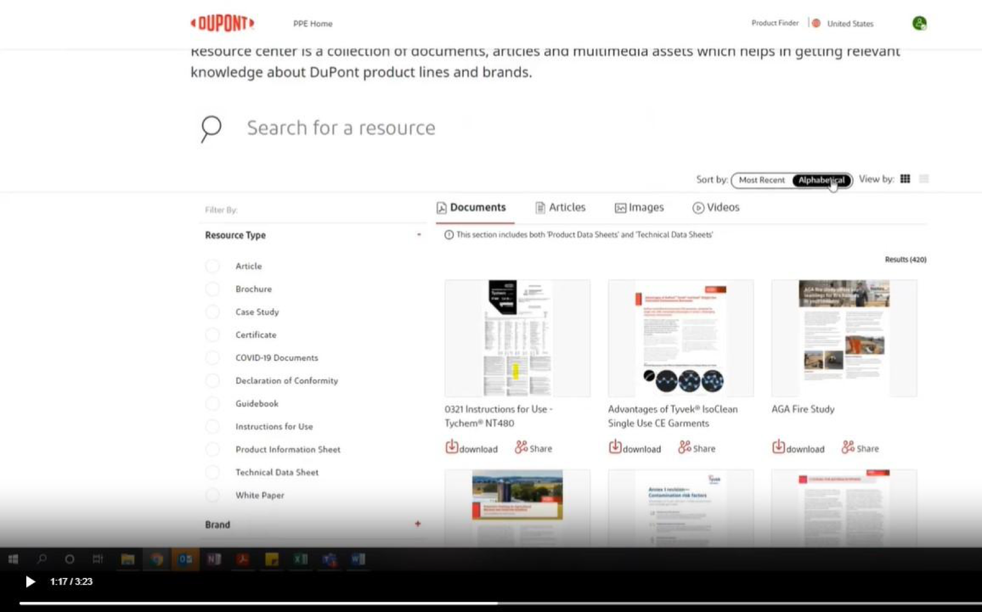
Task: Sort results by Most Recent
Action: (762, 180)
